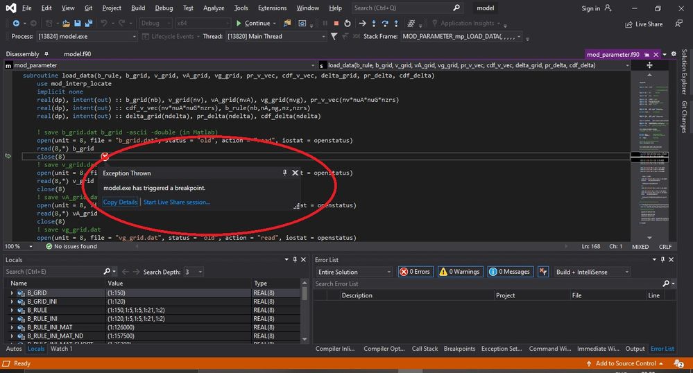Expand the B_RULE_INI variable row
The image size is (693, 373).
pyautogui.click(x=12, y=319)
